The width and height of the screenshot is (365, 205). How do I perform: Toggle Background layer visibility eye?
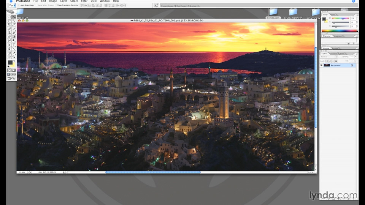pos(322,65)
